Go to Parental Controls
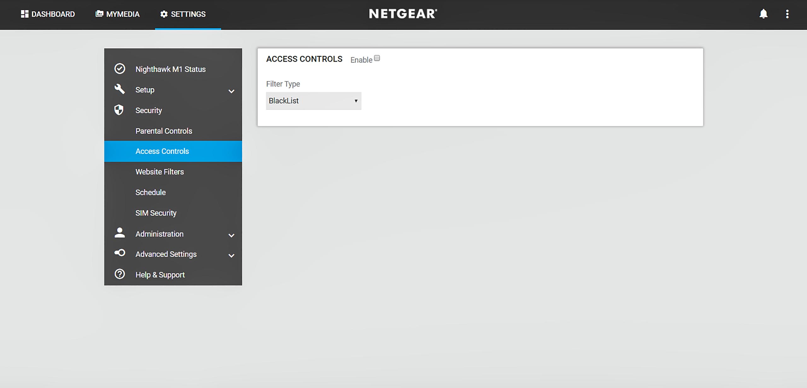 pos(164,131)
